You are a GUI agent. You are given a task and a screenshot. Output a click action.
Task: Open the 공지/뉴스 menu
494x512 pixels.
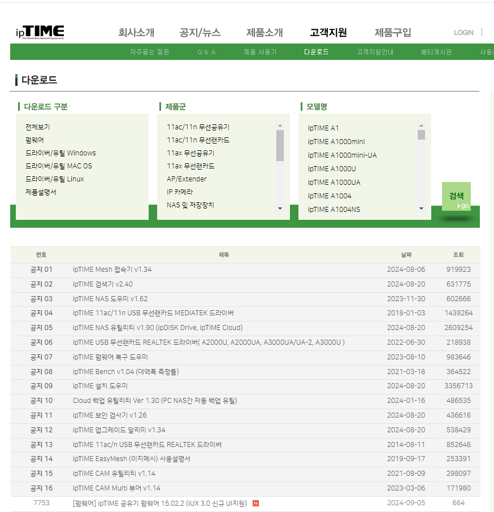200,32
